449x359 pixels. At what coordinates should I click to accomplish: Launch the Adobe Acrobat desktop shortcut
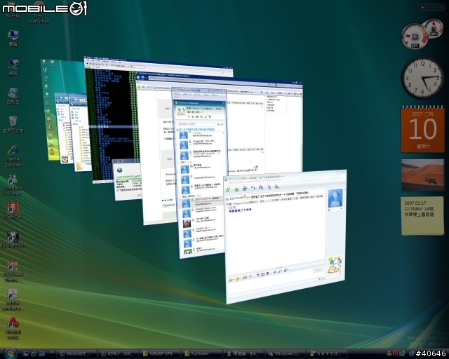(13, 299)
